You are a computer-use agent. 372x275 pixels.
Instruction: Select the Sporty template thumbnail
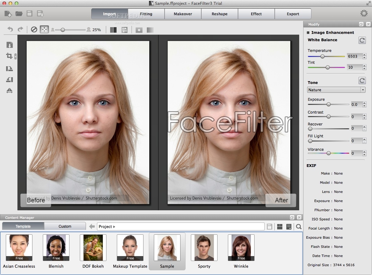click(x=204, y=248)
